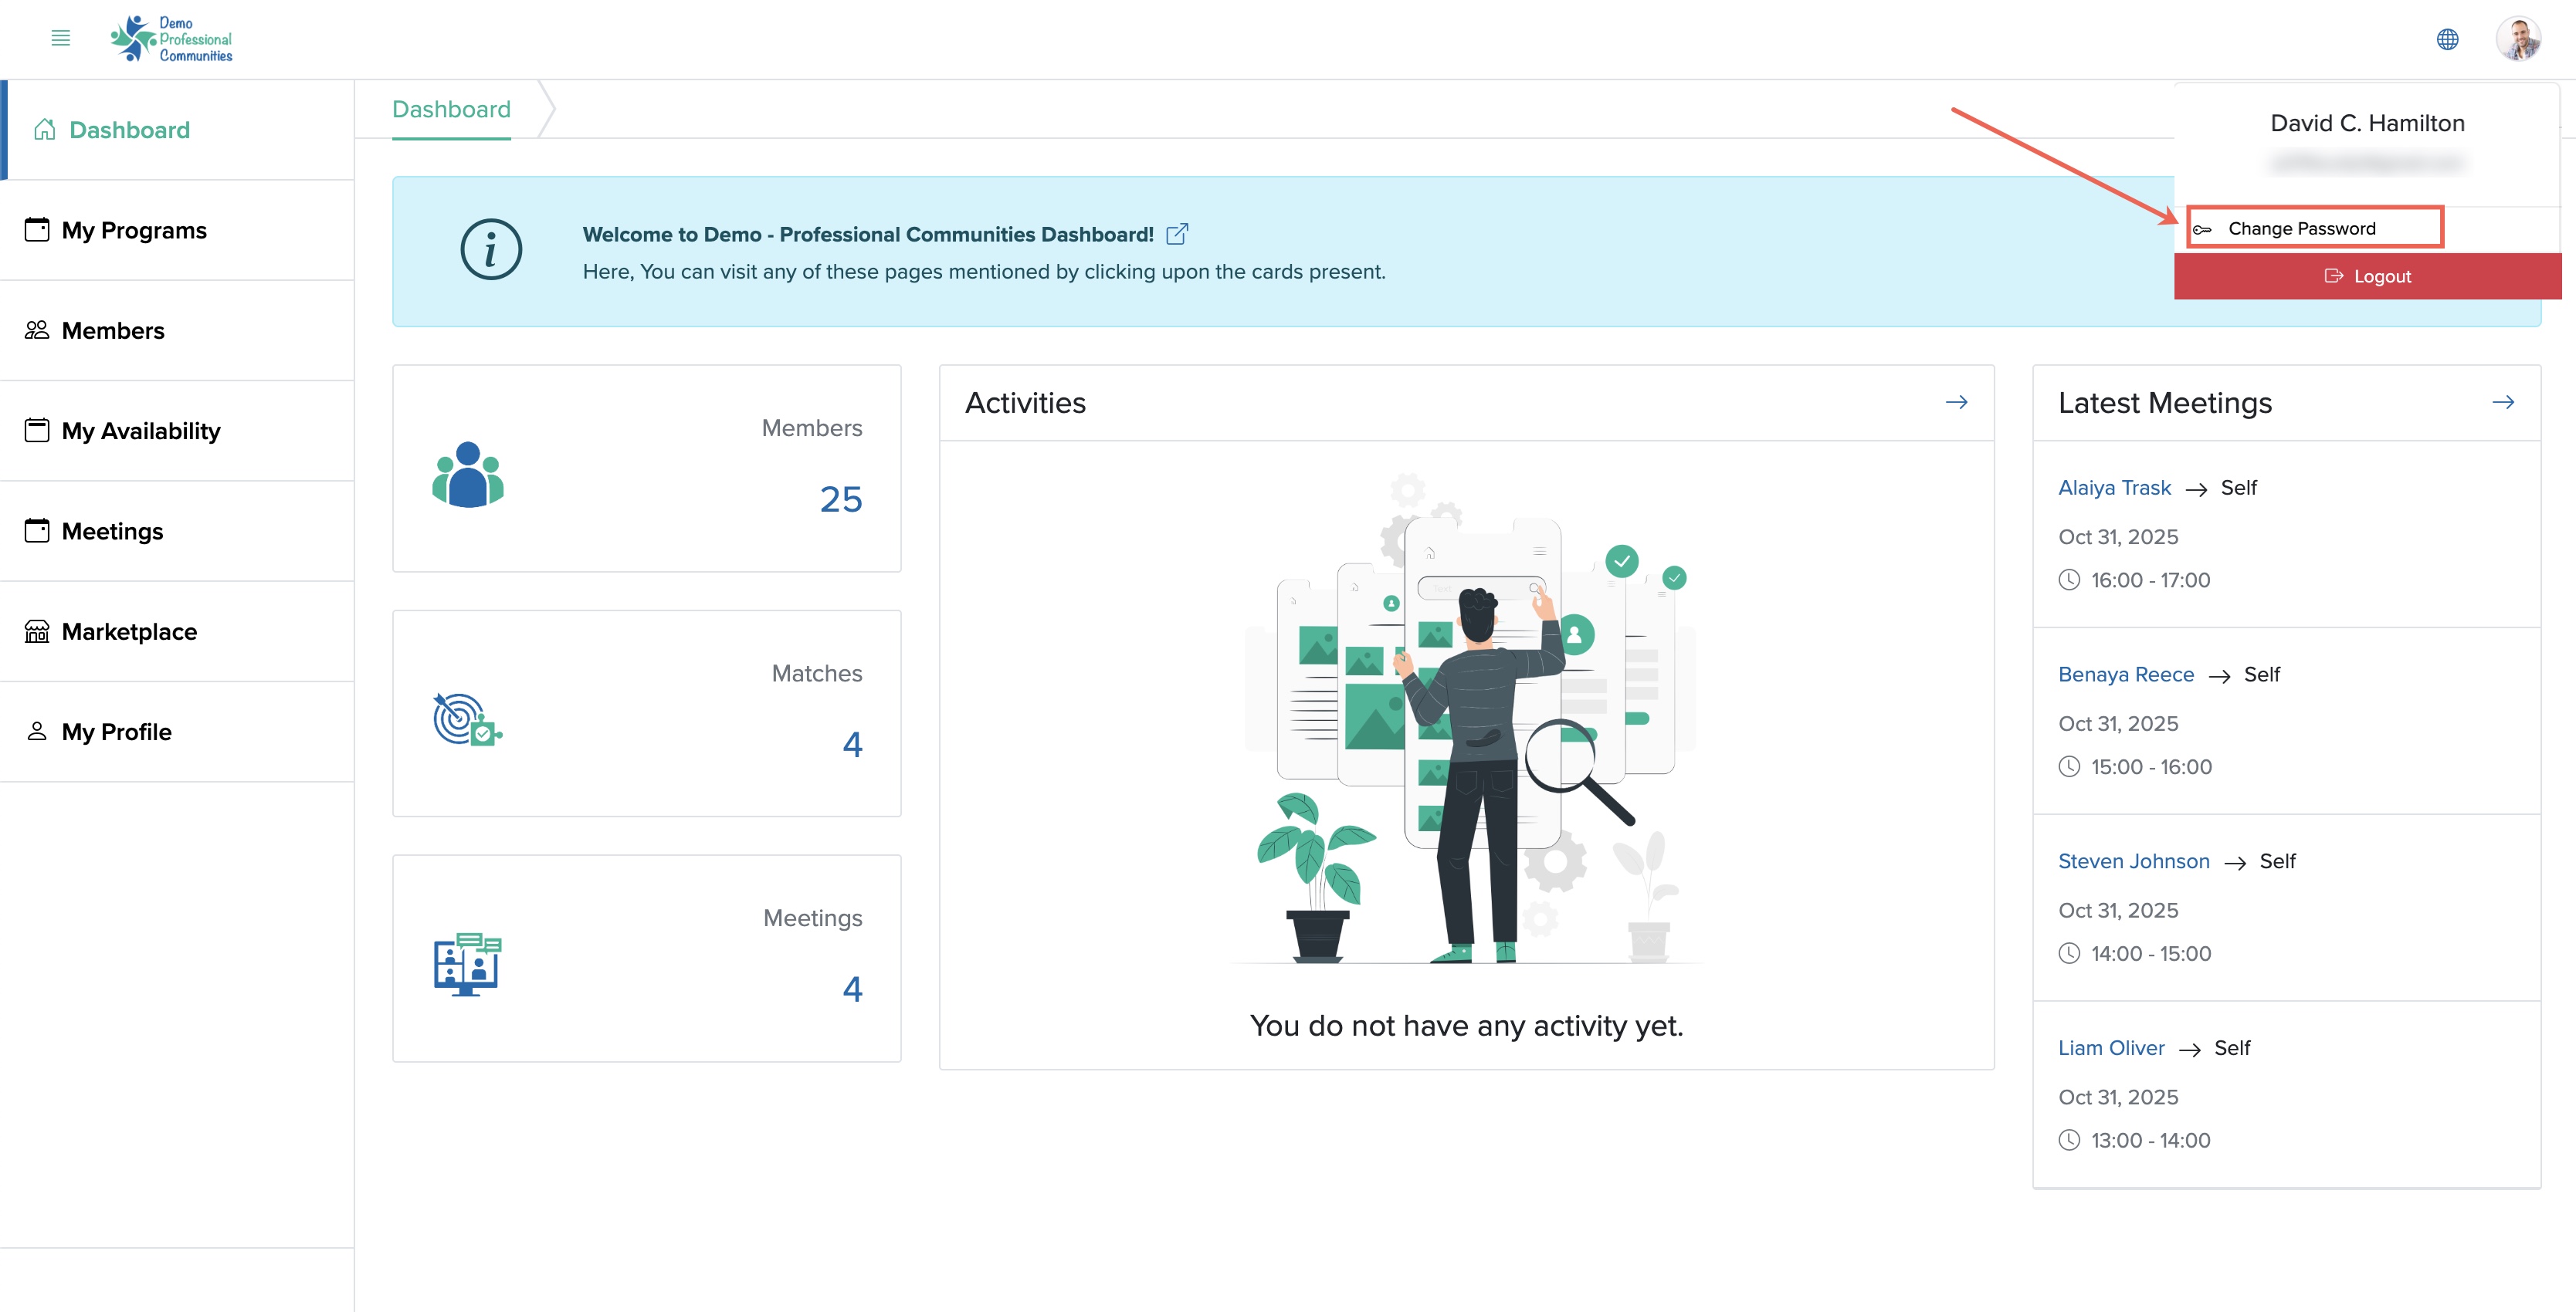Open Alaiya Trask's profile link
2576x1312 pixels.
(2114, 488)
